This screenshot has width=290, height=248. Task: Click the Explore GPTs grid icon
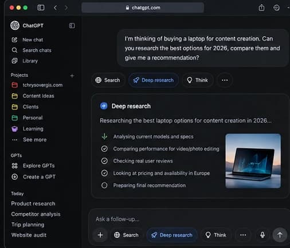(x=15, y=166)
